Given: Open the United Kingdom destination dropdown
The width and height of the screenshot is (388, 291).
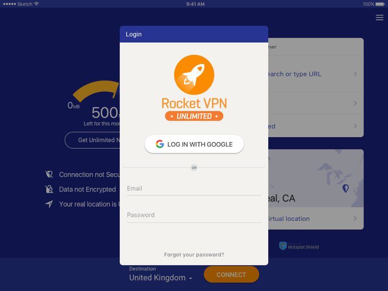Looking at the screenshot, I should [x=161, y=277].
